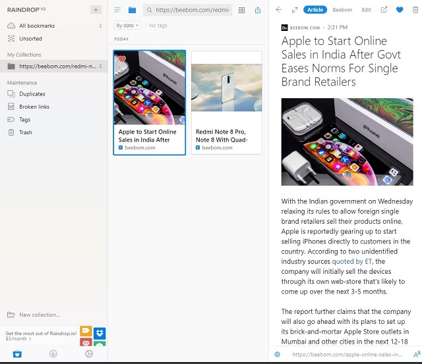
Task: Delete bookmark with trash icon in reader
Action: tap(415, 10)
